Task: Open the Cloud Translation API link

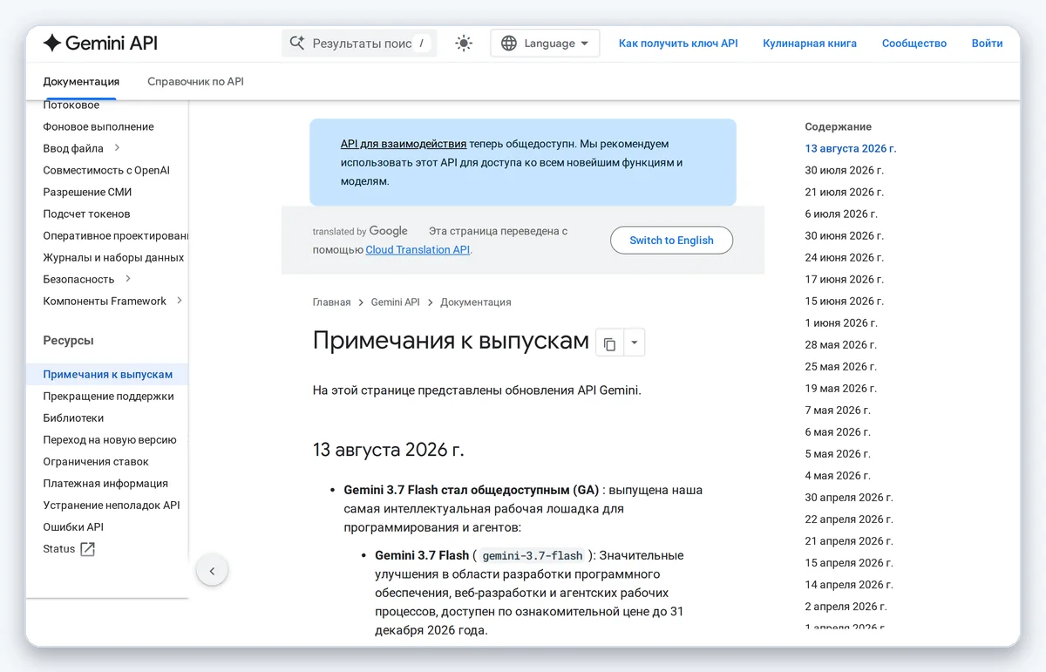Action: [x=418, y=249]
